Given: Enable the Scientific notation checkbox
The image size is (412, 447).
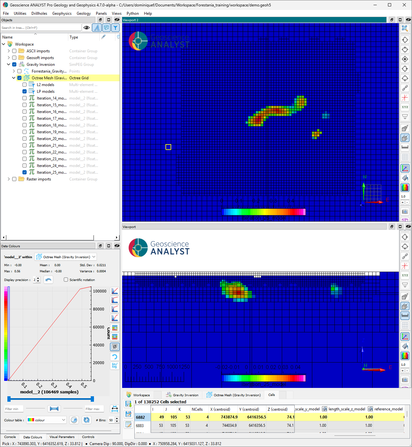Looking at the screenshot, I should (66, 280).
